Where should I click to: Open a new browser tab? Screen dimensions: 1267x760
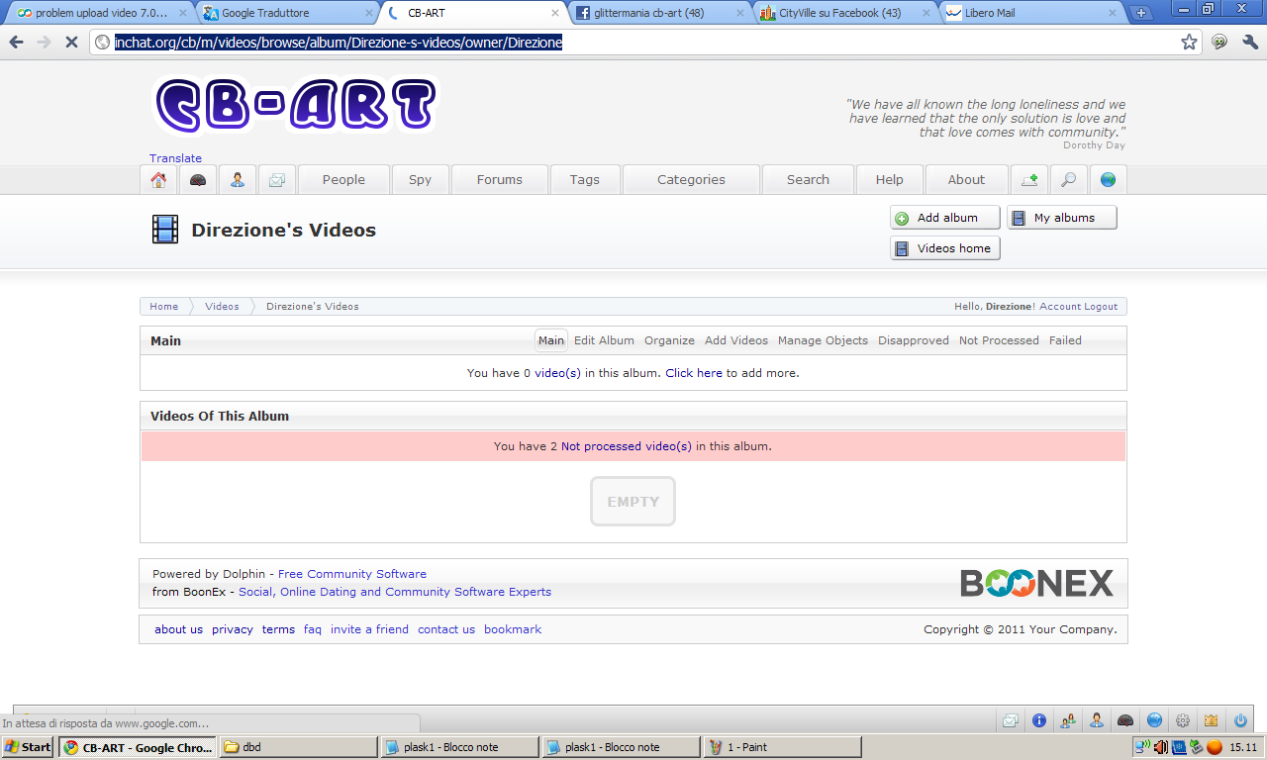(1141, 13)
